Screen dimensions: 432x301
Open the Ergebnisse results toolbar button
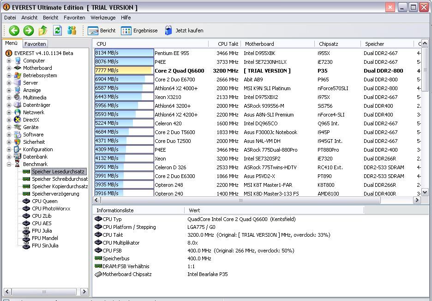[x=139, y=31]
